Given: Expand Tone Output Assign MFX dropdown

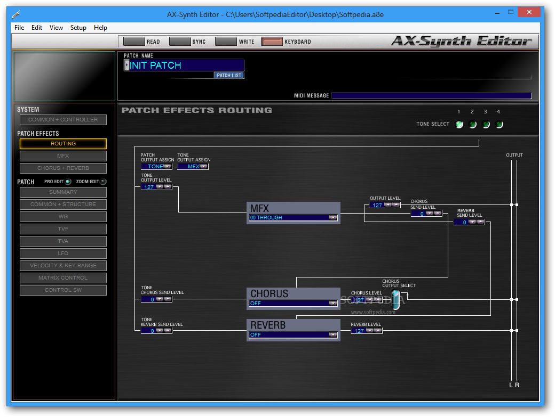Looking at the screenshot, I should point(204,166).
